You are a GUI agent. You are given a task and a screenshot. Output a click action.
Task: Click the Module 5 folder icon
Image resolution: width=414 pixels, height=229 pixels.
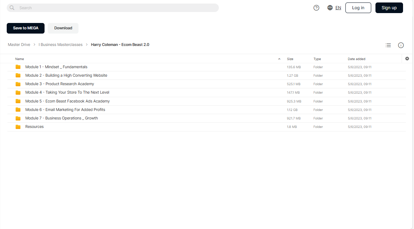pyautogui.click(x=18, y=101)
